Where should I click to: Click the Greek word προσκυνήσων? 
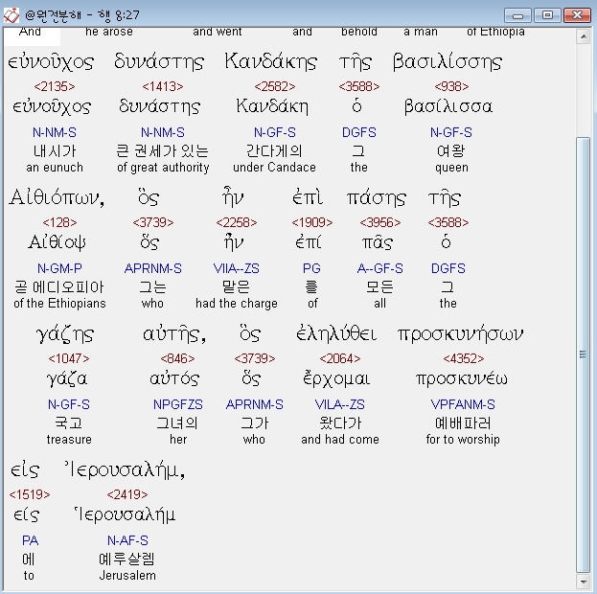click(x=460, y=334)
